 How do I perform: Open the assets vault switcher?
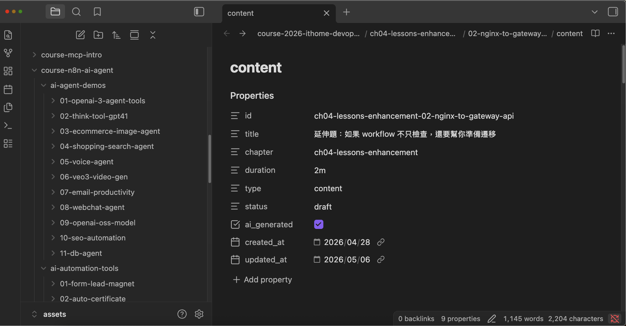(49, 314)
